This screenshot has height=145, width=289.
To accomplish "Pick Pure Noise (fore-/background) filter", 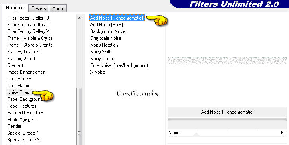I will (x=119, y=65).
